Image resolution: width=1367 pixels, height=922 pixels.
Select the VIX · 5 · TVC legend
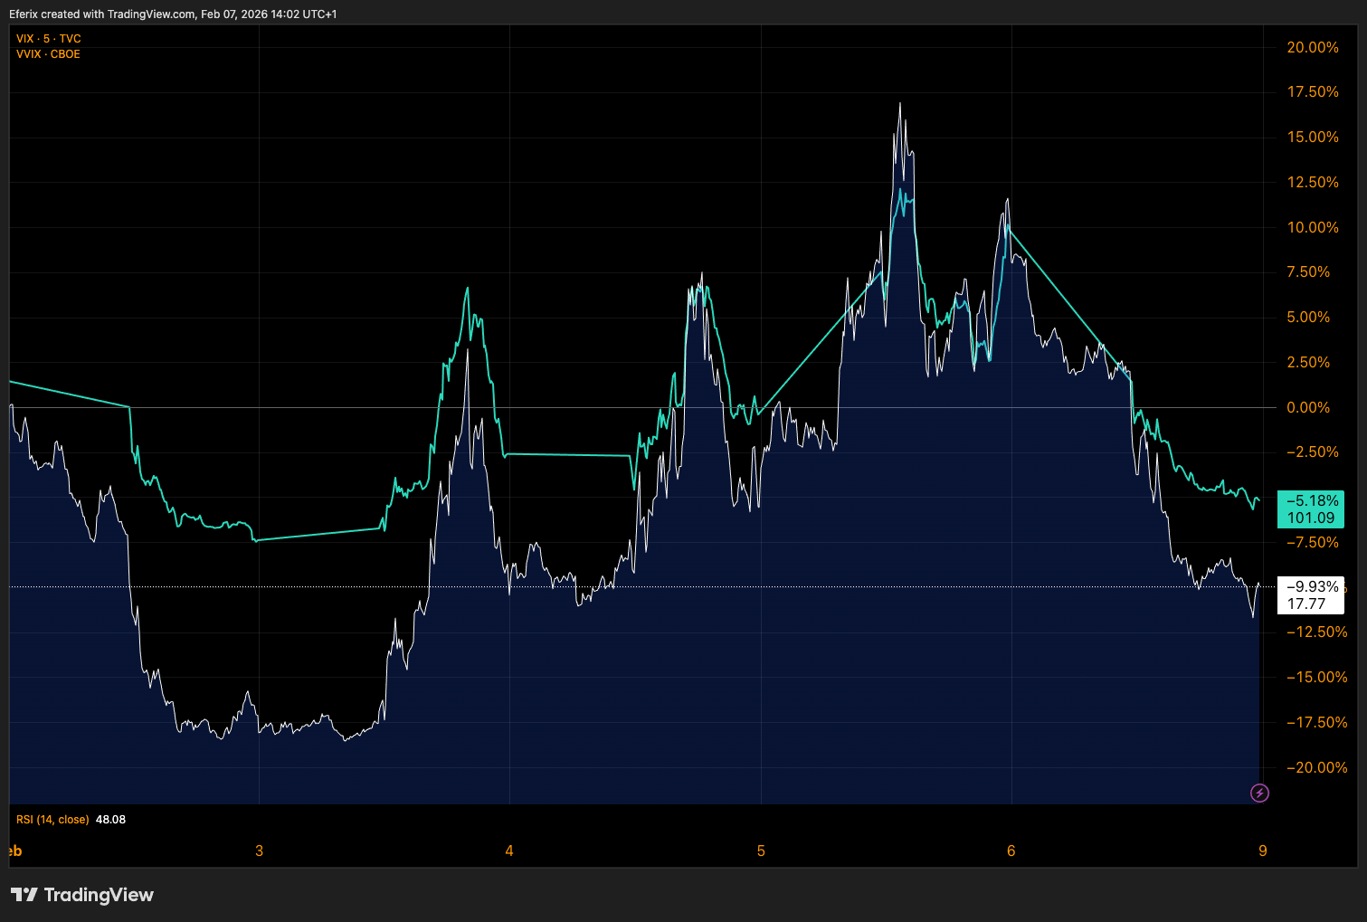pyautogui.click(x=49, y=39)
